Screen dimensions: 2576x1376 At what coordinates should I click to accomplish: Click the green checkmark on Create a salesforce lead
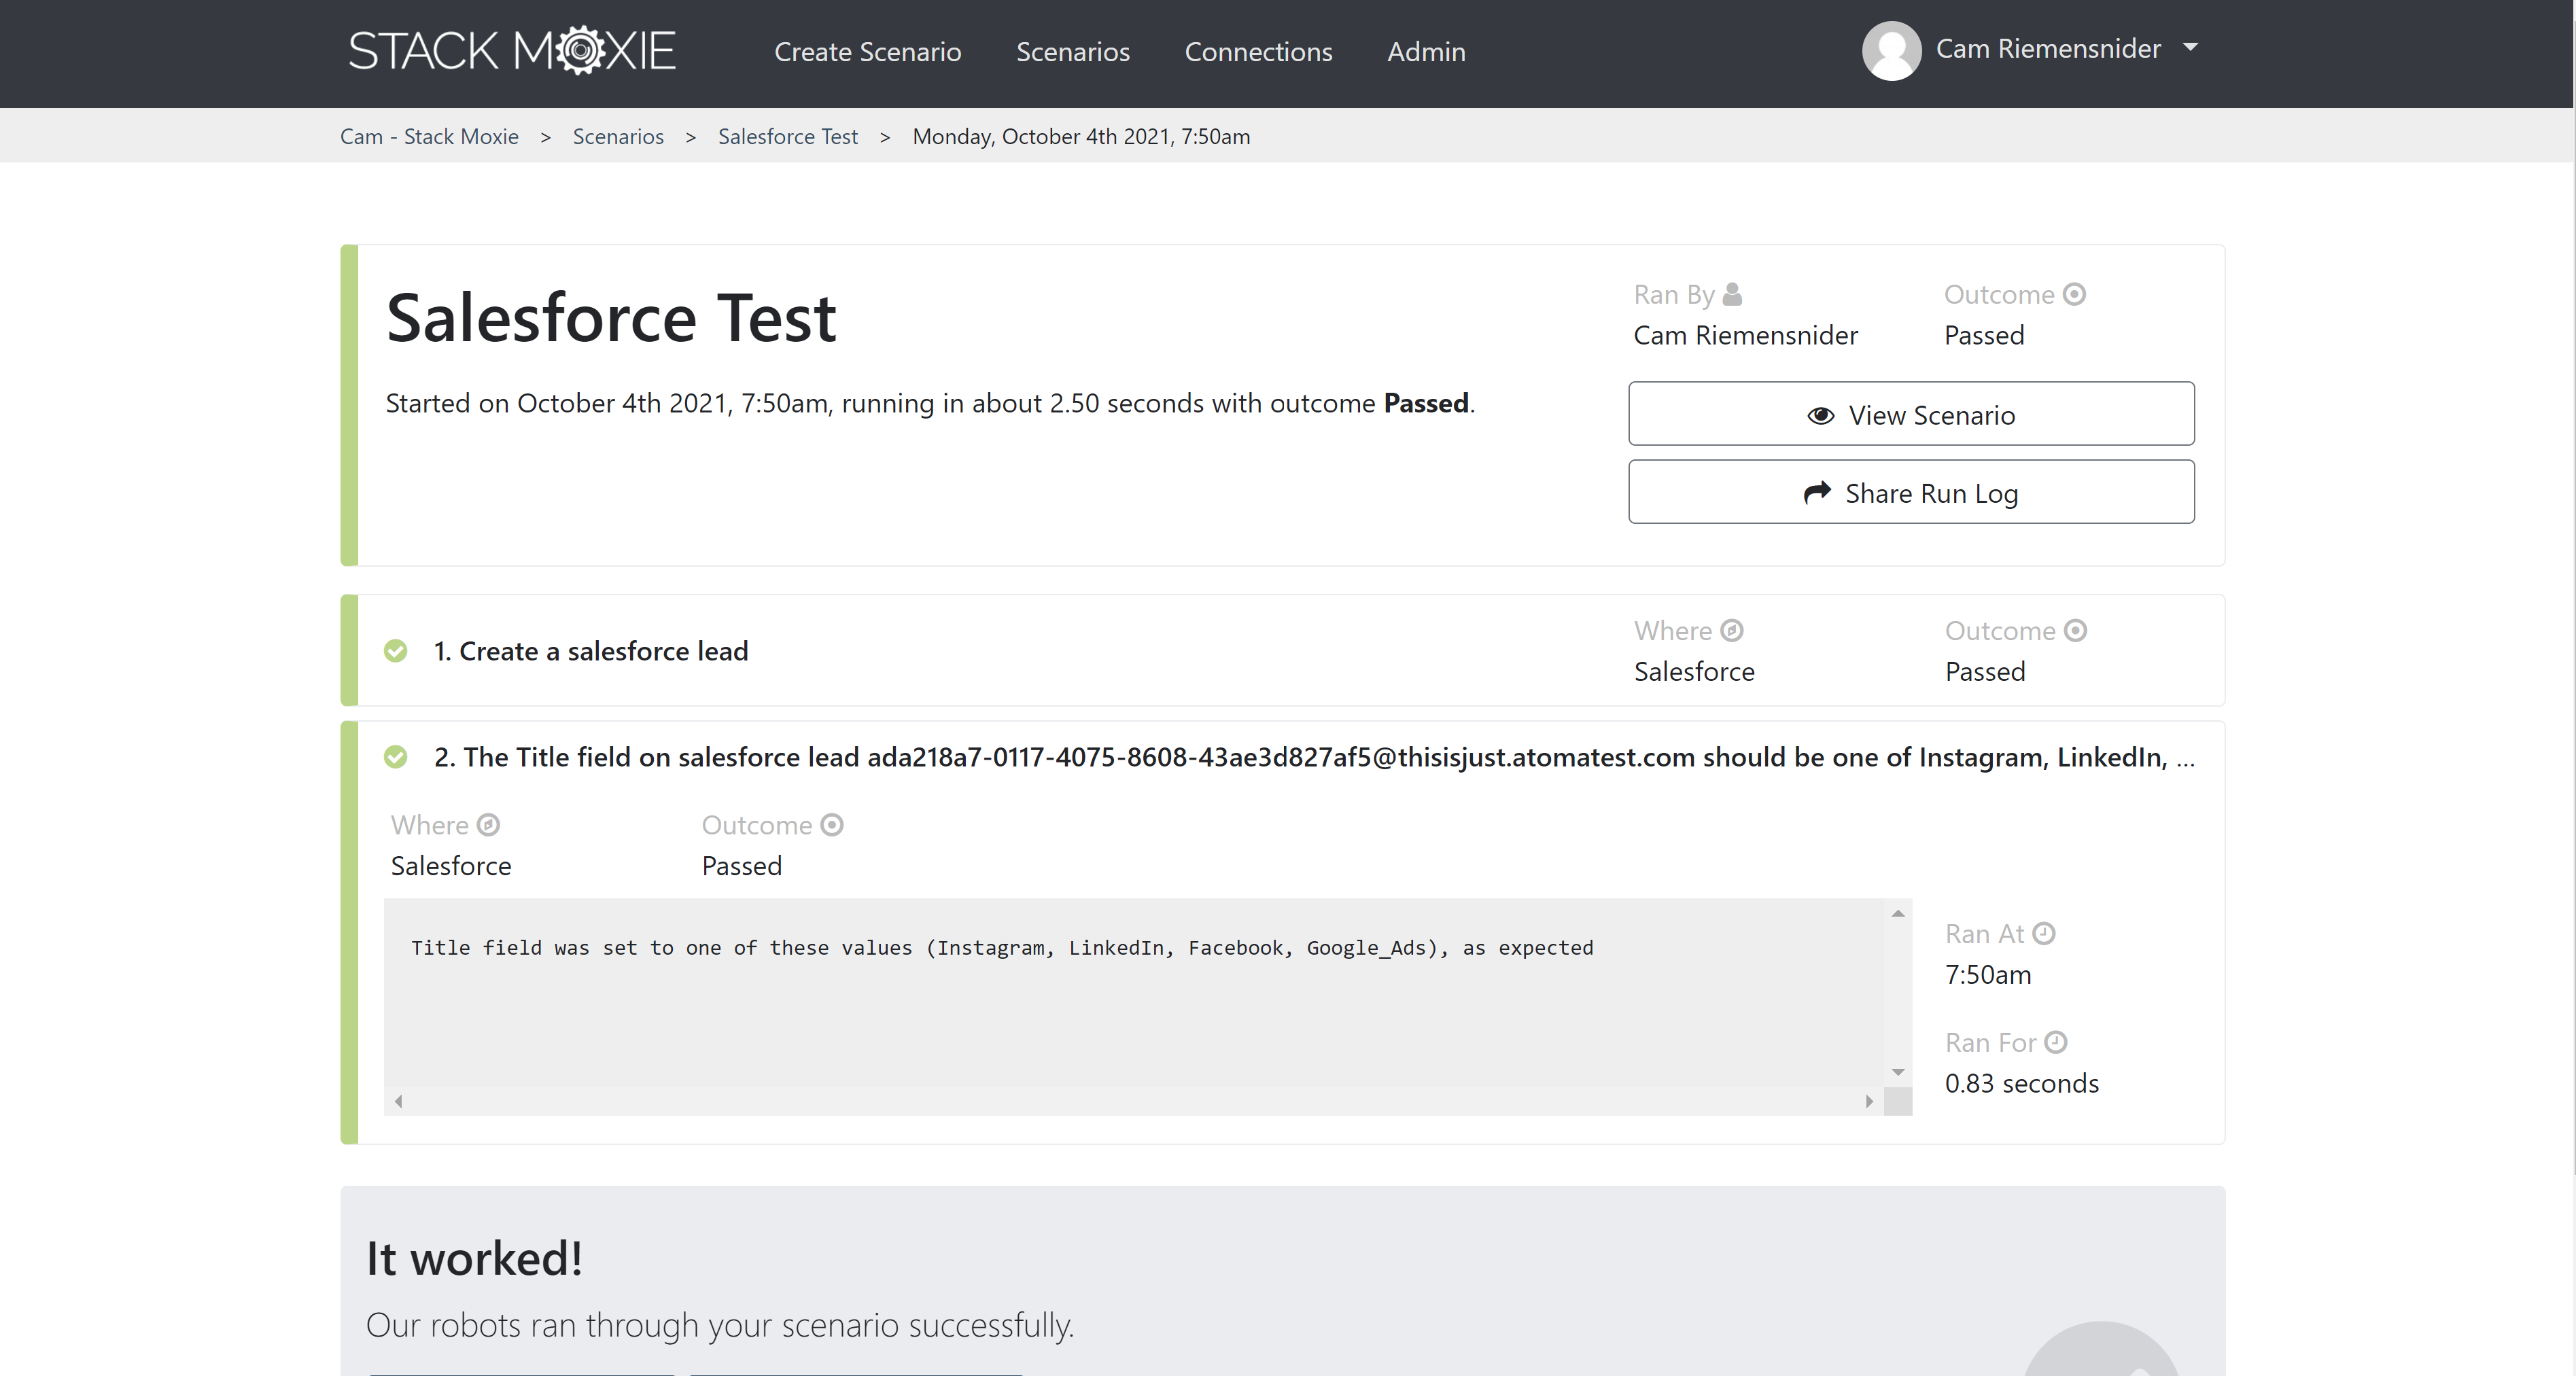point(396,650)
